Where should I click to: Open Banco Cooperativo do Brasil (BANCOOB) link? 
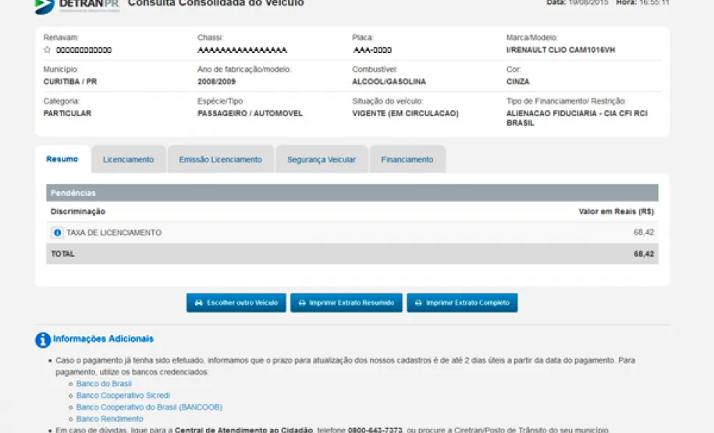pos(149,407)
